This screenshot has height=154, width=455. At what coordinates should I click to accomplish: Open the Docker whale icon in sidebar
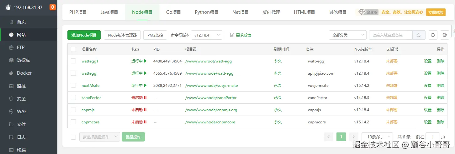click(x=11, y=73)
